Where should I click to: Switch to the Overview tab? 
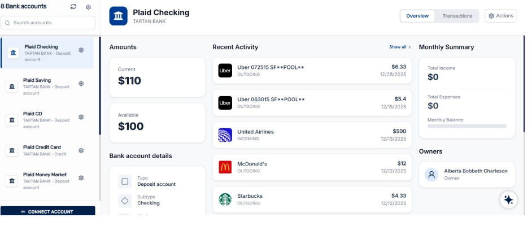coord(417,16)
